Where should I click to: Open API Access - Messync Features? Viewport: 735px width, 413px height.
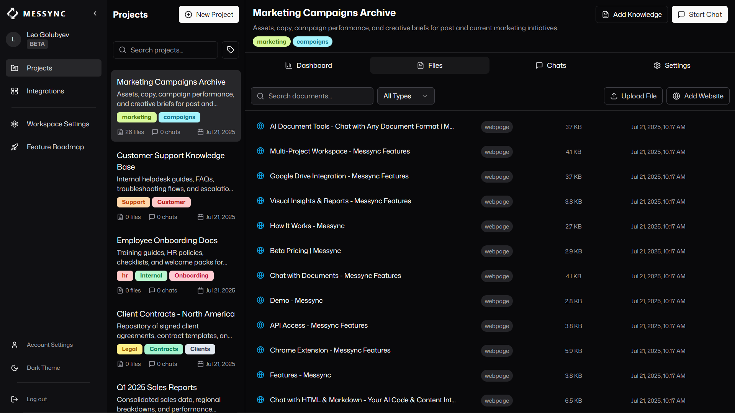(319, 325)
